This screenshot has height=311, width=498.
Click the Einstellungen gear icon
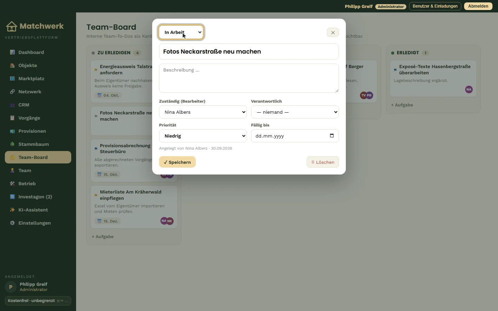[x=12, y=223]
